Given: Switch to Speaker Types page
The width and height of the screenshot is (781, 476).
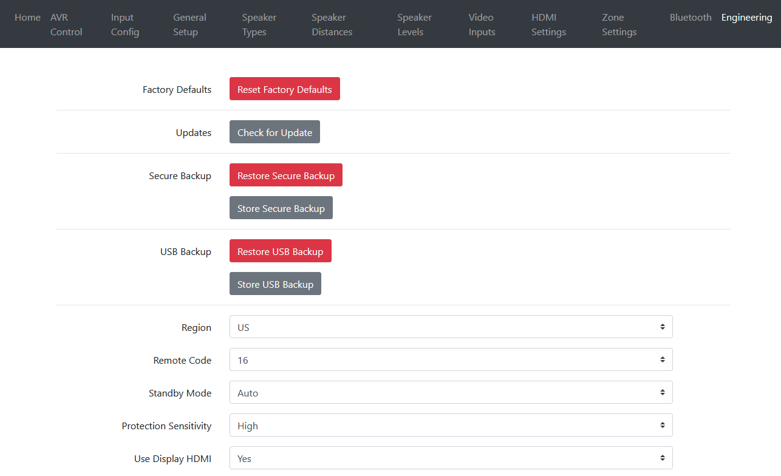Looking at the screenshot, I should point(259,25).
